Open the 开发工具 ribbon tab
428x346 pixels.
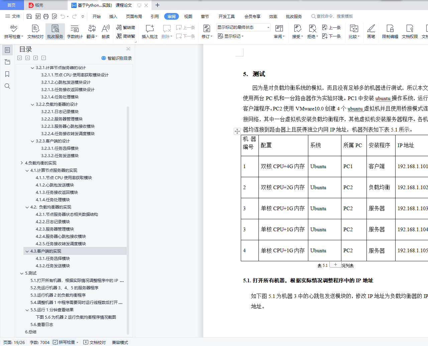point(227,16)
